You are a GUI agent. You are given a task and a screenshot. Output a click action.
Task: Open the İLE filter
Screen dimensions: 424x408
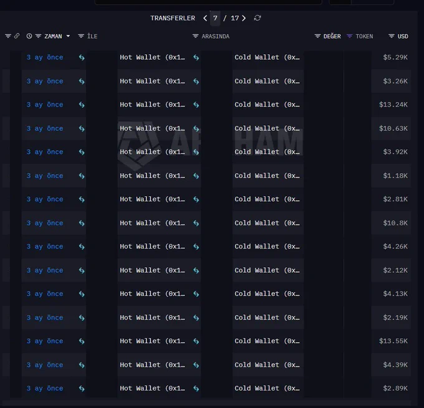coord(81,36)
